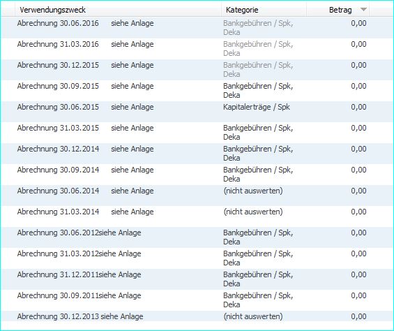Click the Kapitalerträge / Spk category cell
The image size is (394, 331).
[x=257, y=107]
